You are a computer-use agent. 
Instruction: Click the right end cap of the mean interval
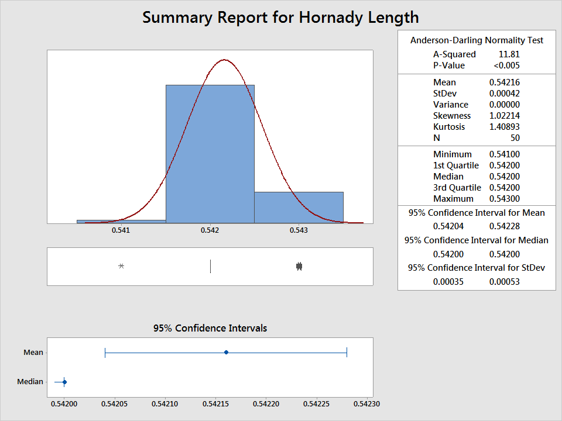[x=347, y=352]
